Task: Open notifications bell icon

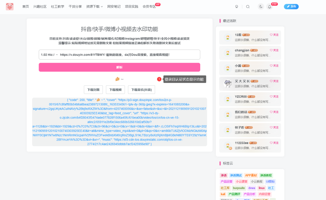Action: coord(269,7)
